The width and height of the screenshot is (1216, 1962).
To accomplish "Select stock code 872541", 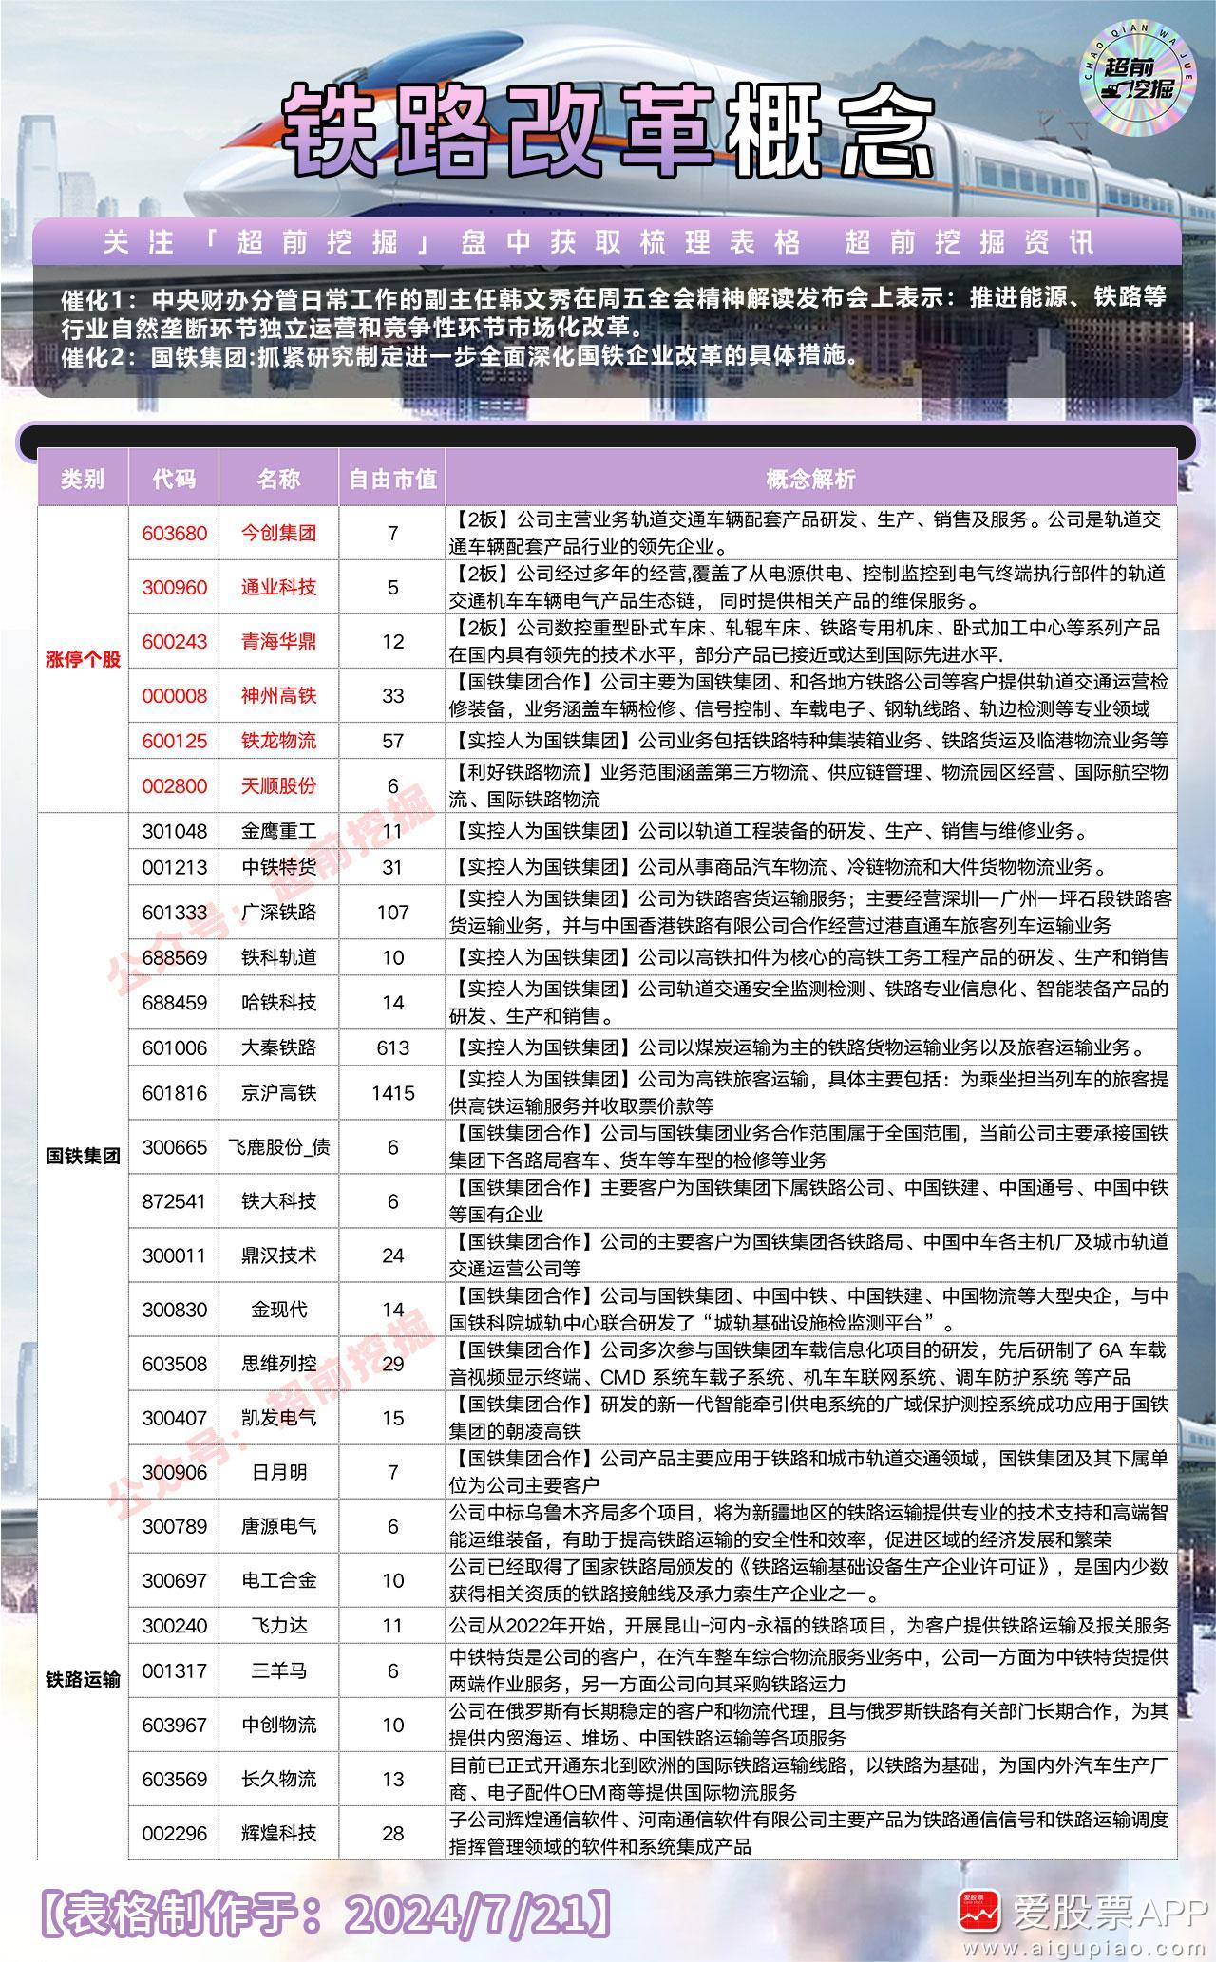I will click(x=174, y=1201).
